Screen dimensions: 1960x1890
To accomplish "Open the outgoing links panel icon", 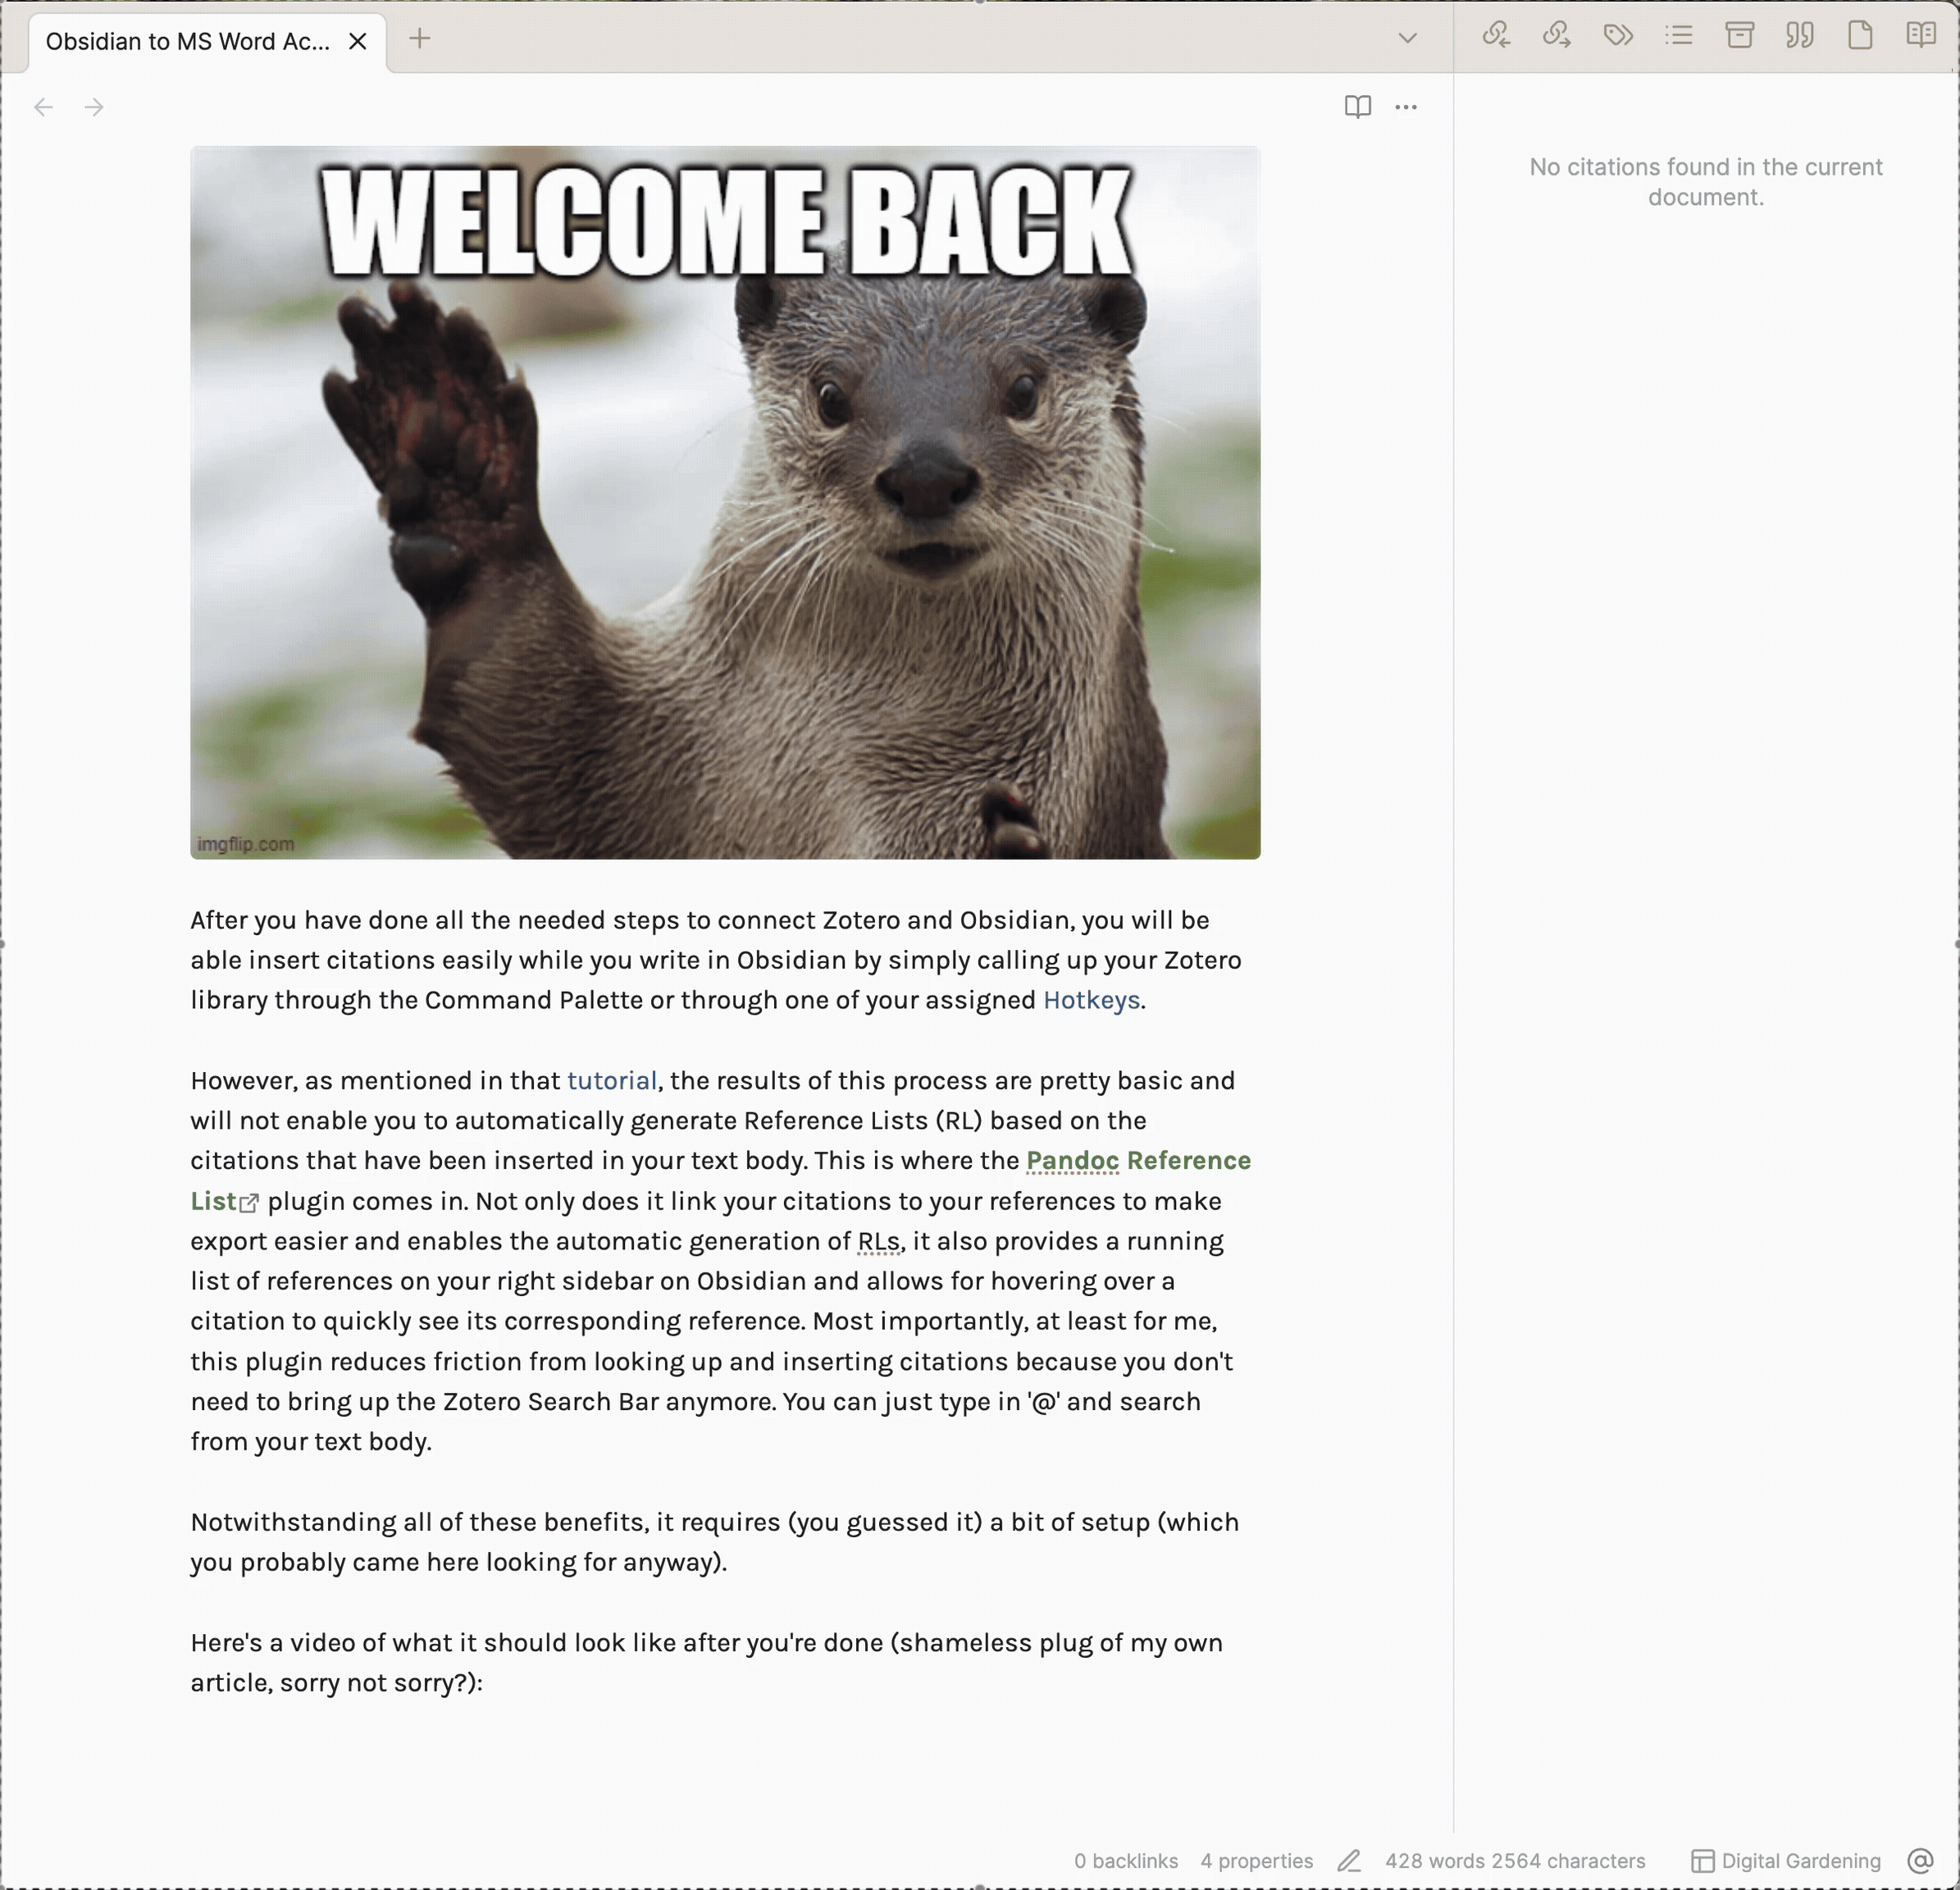I will (1557, 36).
